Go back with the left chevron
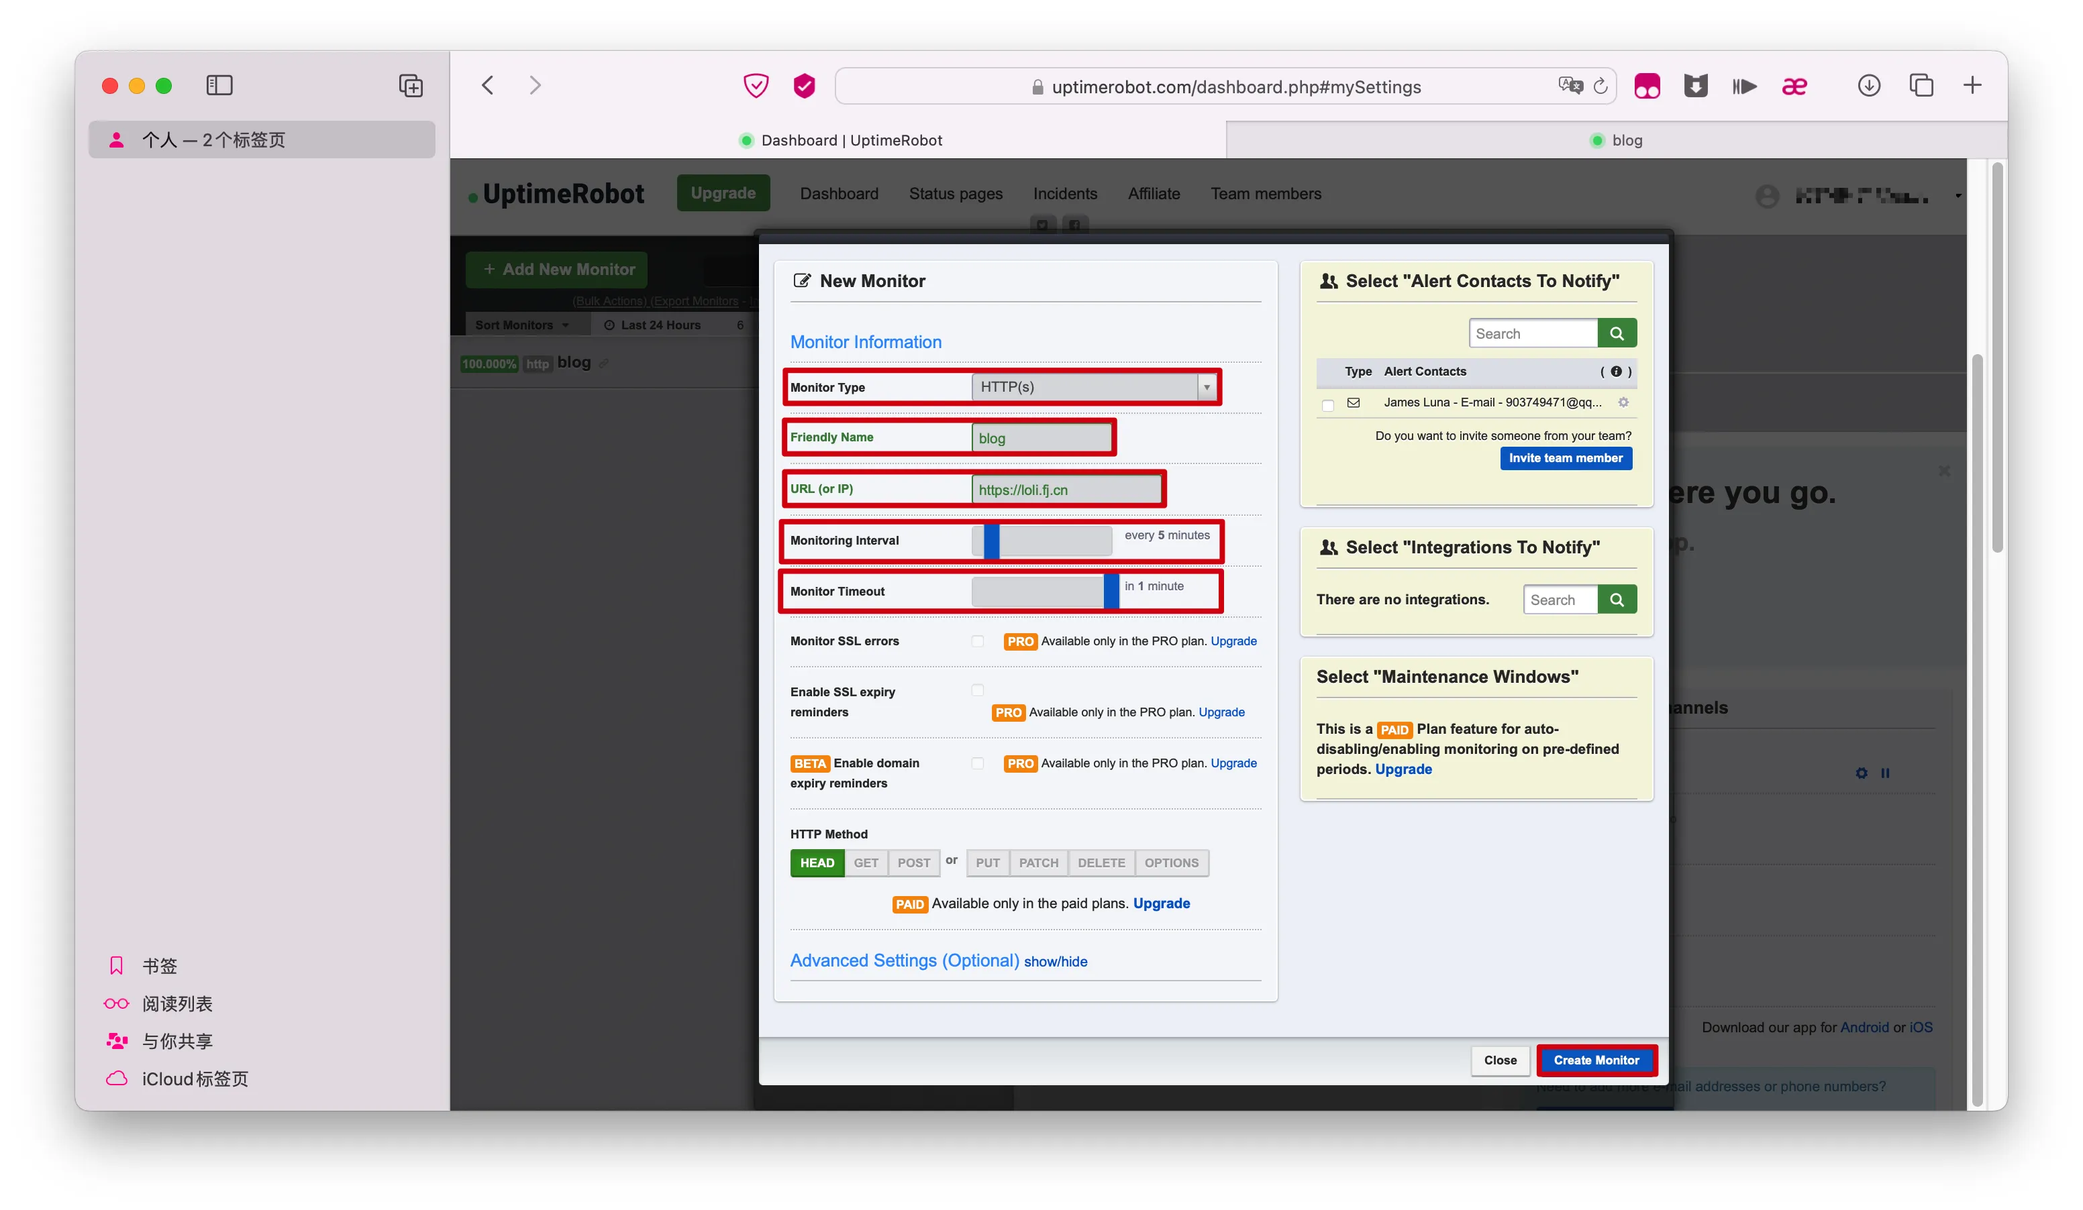2083x1210 pixels. [488, 85]
